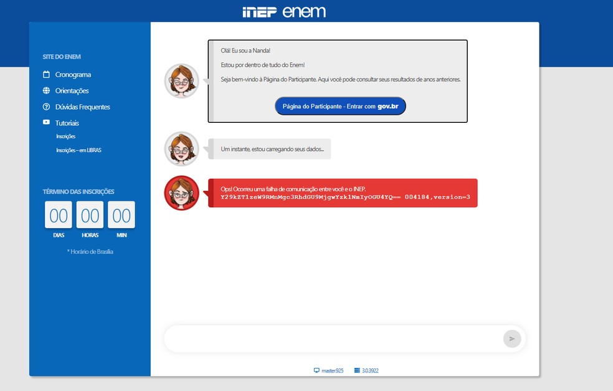
Task: Click the monitor icon next to master925
Action: pos(316,370)
